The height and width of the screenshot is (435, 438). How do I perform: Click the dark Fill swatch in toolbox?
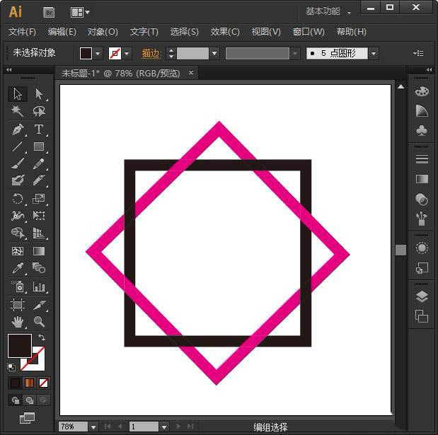point(19,346)
